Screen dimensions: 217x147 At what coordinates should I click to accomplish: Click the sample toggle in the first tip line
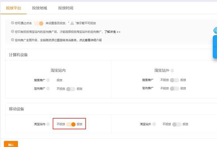pos(39,23)
